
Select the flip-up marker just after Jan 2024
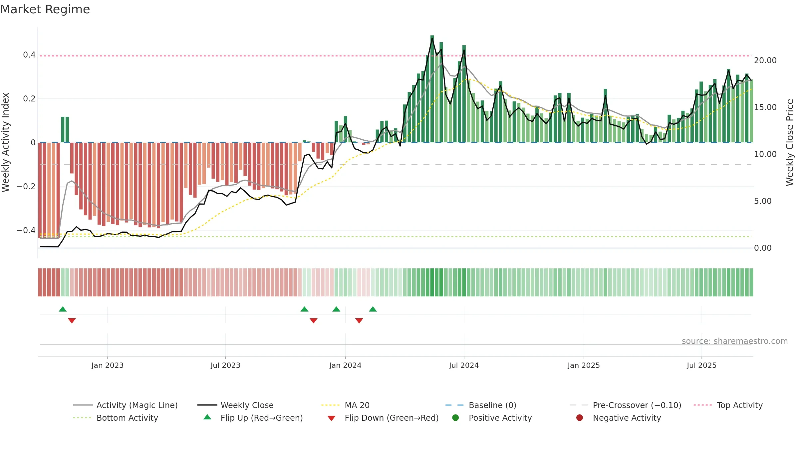(373, 309)
